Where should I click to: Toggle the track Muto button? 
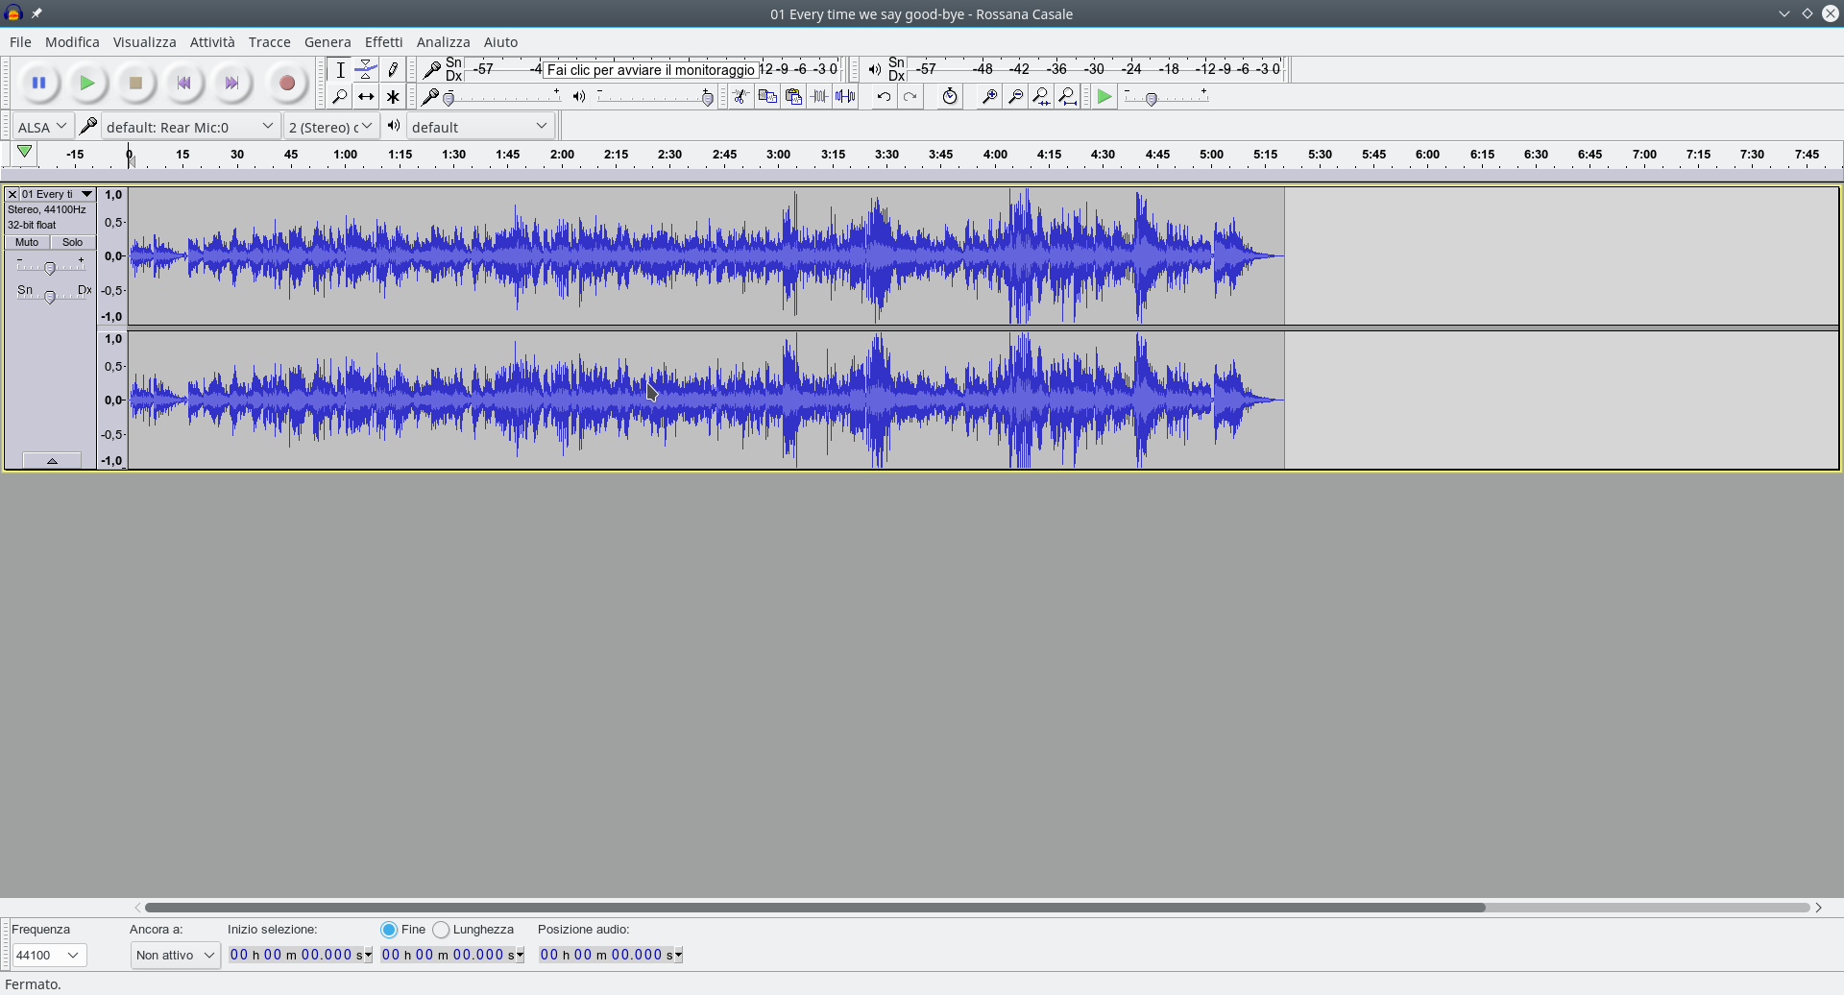(27, 242)
